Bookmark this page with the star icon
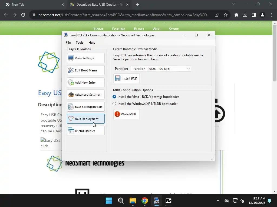The image size is (277, 207). coord(226,15)
